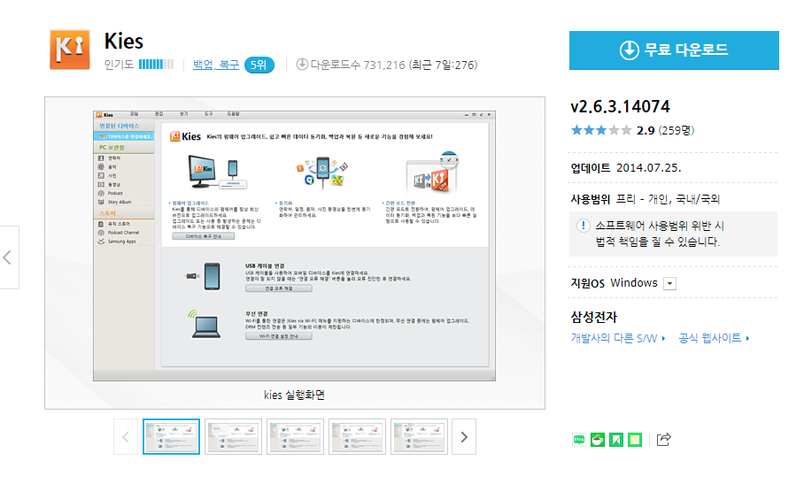Show previous thumbnails with left chevron
Screen dimensions: 804x499
pos(126,437)
